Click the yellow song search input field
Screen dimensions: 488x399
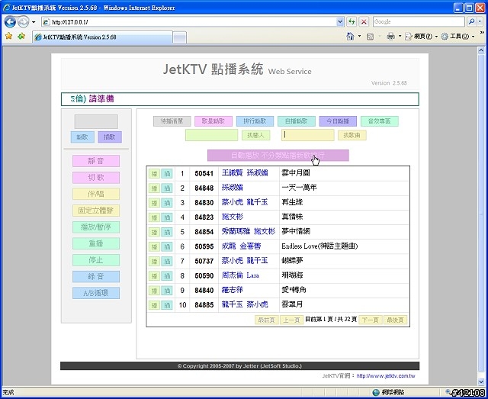tap(308, 135)
